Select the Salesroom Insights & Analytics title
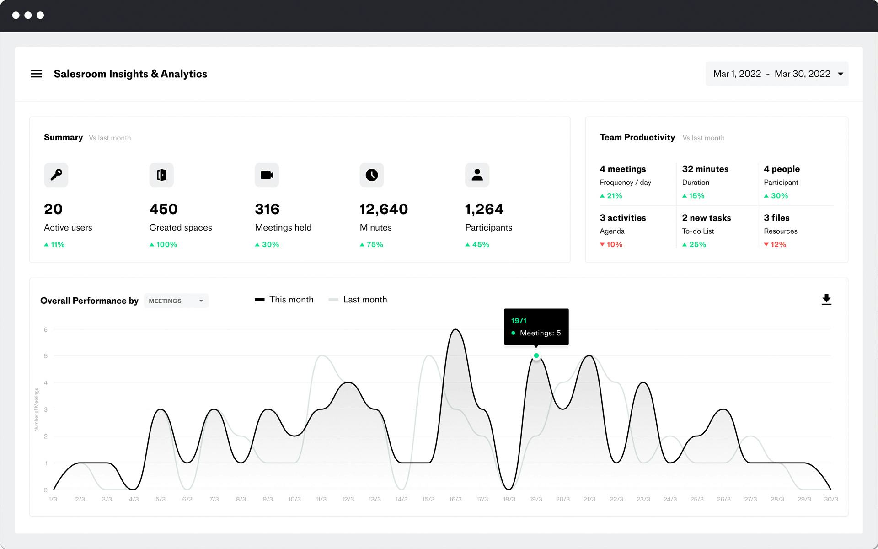 (x=130, y=74)
